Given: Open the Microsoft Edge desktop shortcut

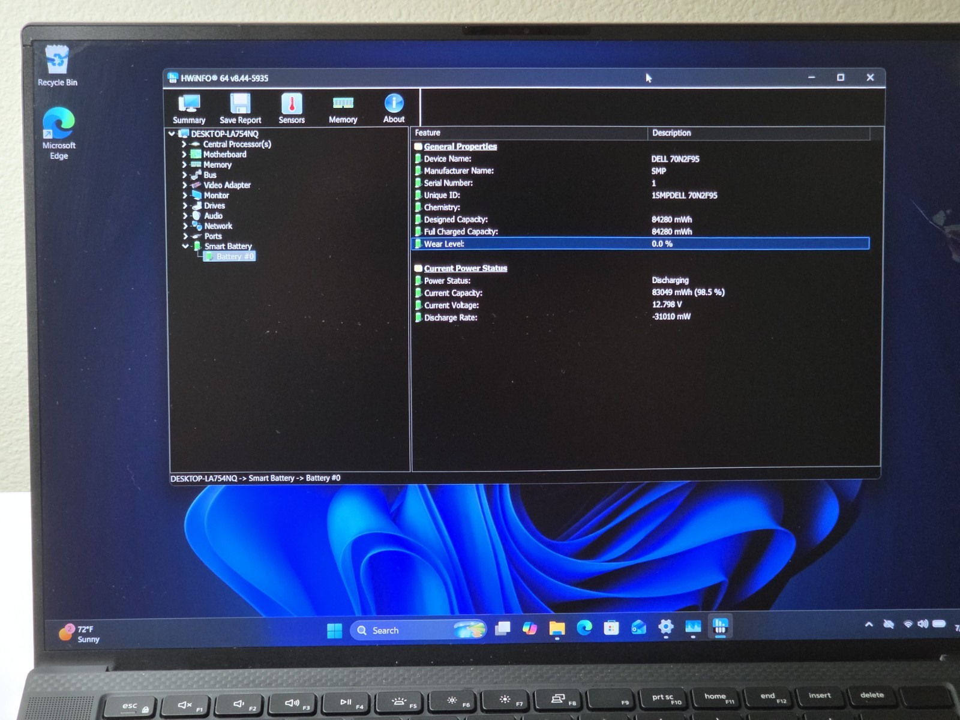Looking at the screenshot, I should [x=59, y=133].
